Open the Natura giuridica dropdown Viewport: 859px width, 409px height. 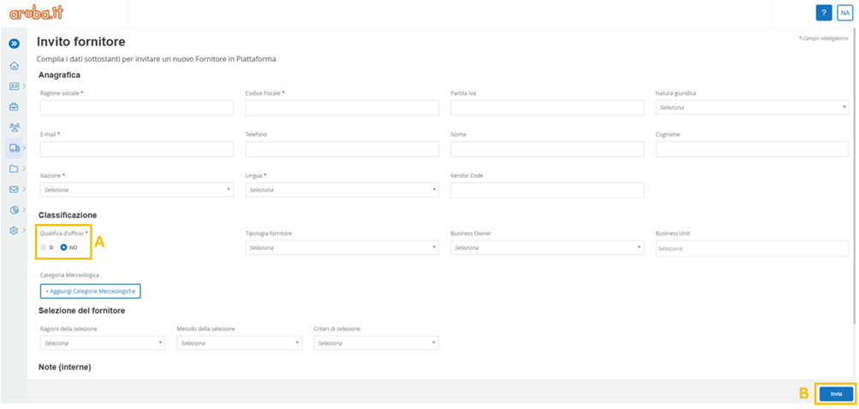(x=751, y=108)
